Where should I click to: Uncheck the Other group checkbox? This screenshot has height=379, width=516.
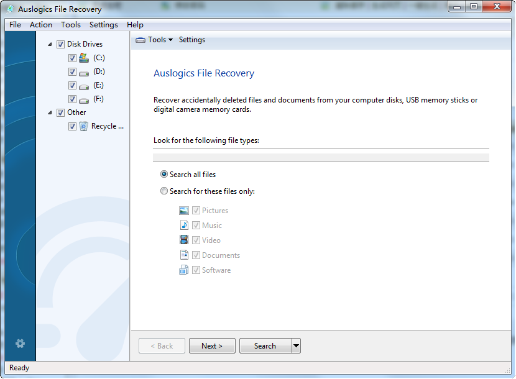[60, 112]
